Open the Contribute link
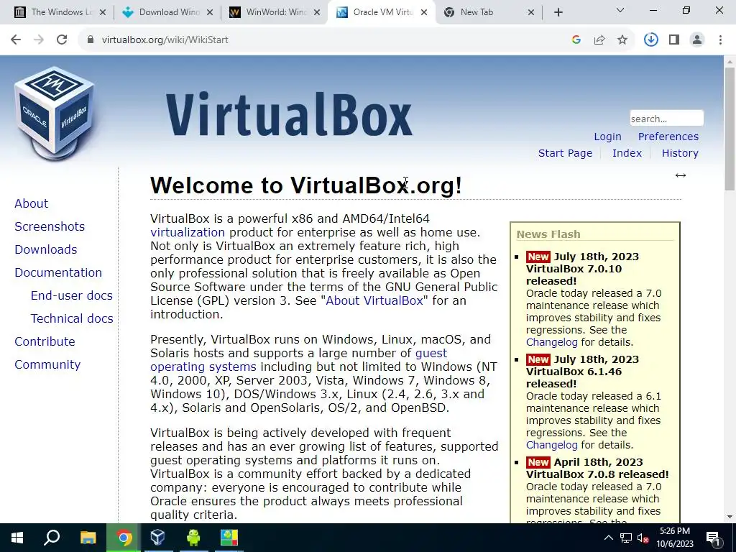Viewport: 736px width, 552px height. (x=45, y=341)
